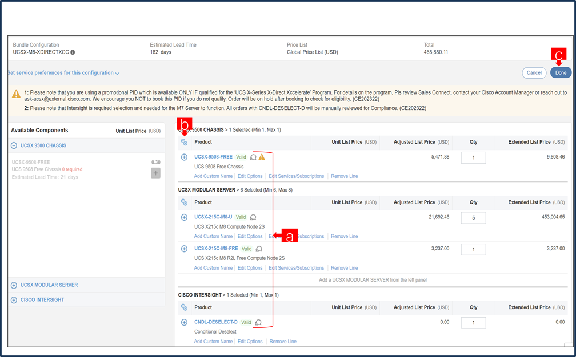Click the Qty field for UCSX-9508-FREE
The width and height of the screenshot is (576, 357).
474,157
